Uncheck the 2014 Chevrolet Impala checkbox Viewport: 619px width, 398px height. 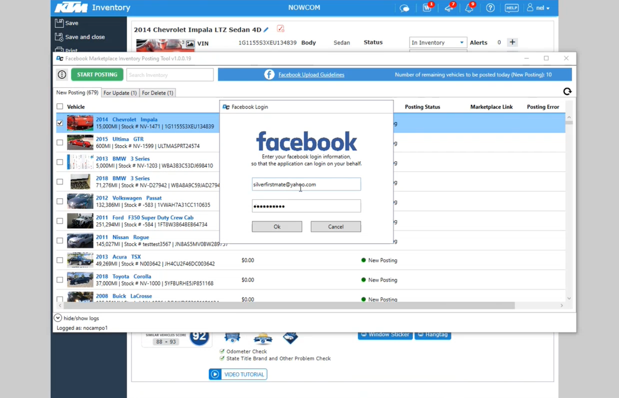click(x=60, y=123)
